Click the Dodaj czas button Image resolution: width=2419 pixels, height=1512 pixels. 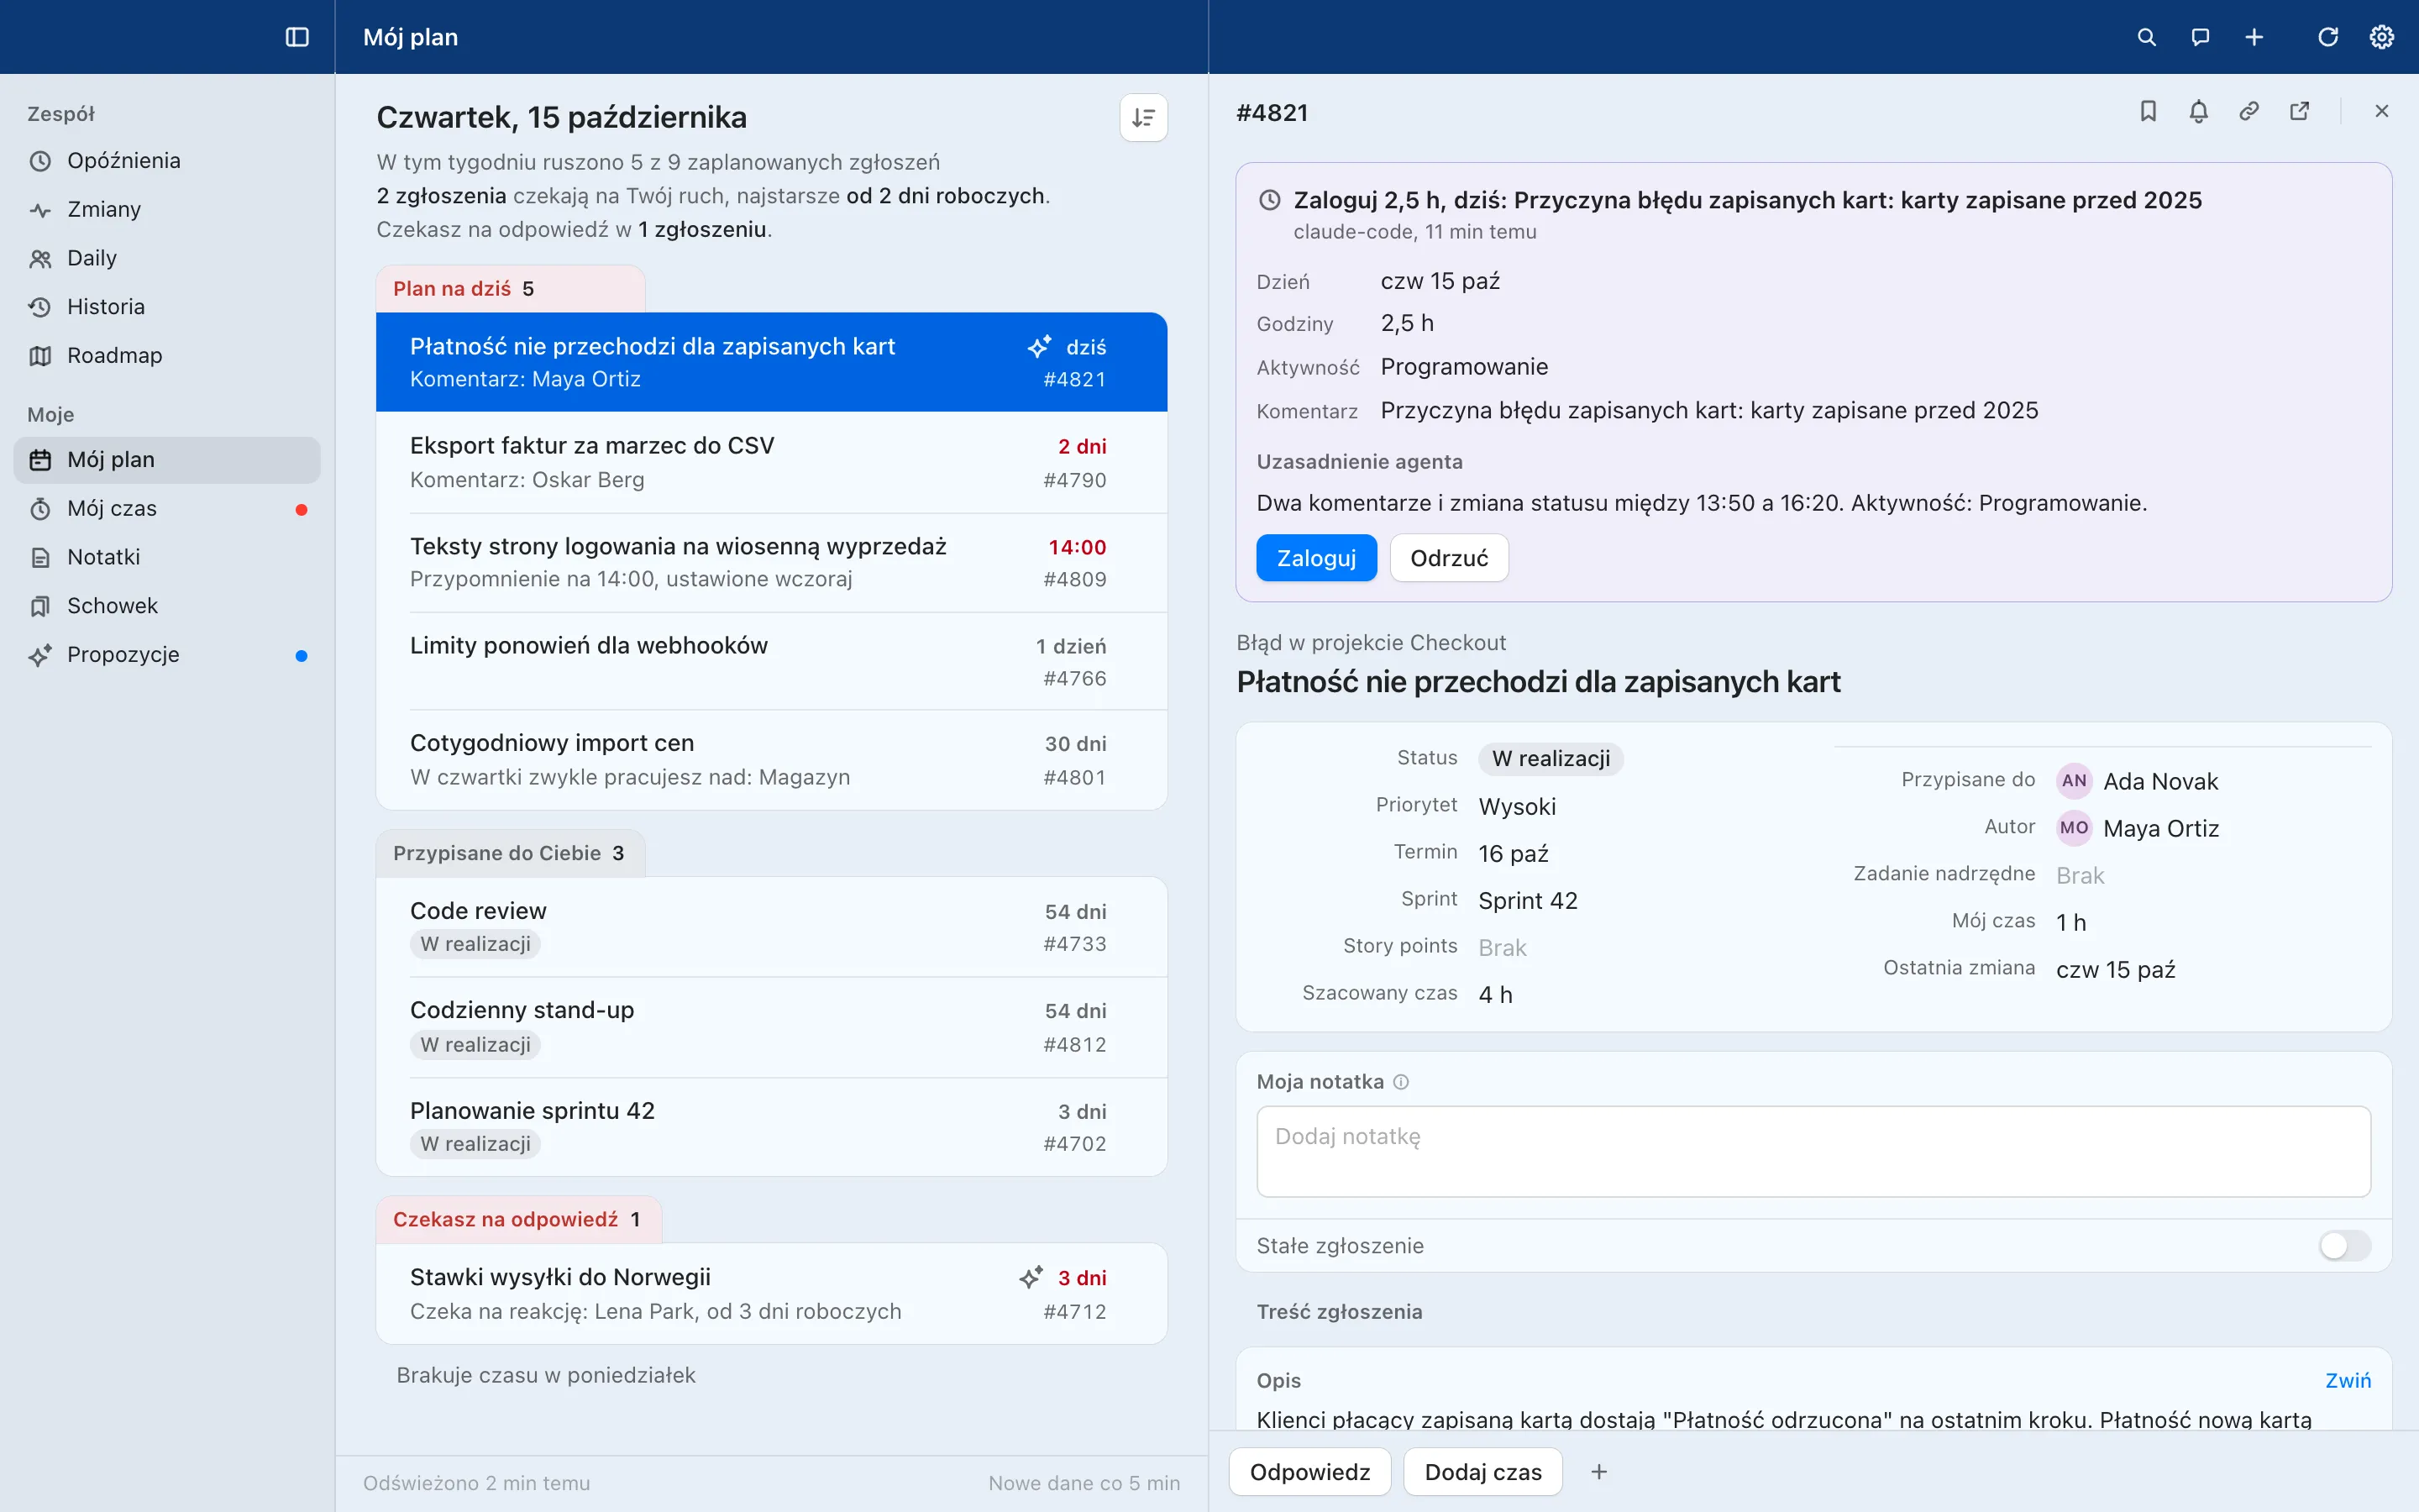(1483, 1472)
